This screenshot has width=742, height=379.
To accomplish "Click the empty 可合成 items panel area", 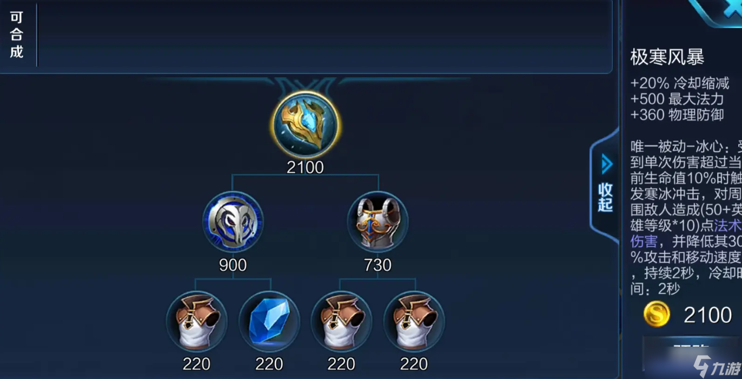I will tap(324, 35).
